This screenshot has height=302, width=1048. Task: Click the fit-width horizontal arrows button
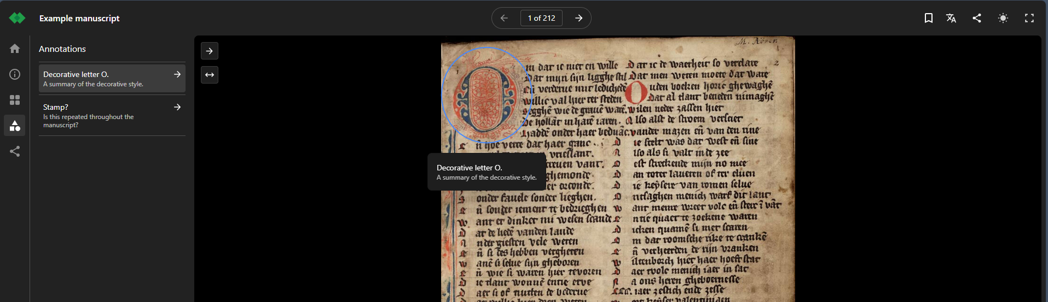pyautogui.click(x=210, y=75)
